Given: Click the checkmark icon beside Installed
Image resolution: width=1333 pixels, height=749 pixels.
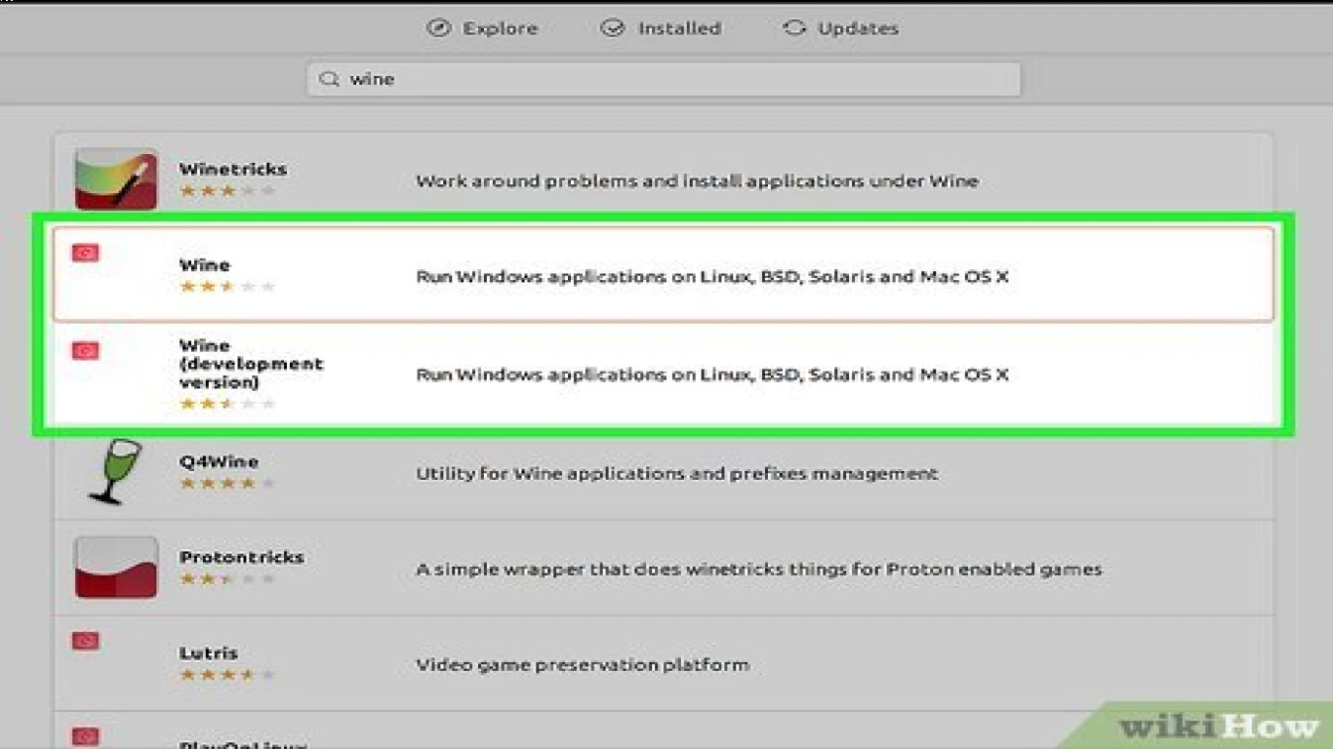Looking at the screenshot, I should click(x=612, y=28).
